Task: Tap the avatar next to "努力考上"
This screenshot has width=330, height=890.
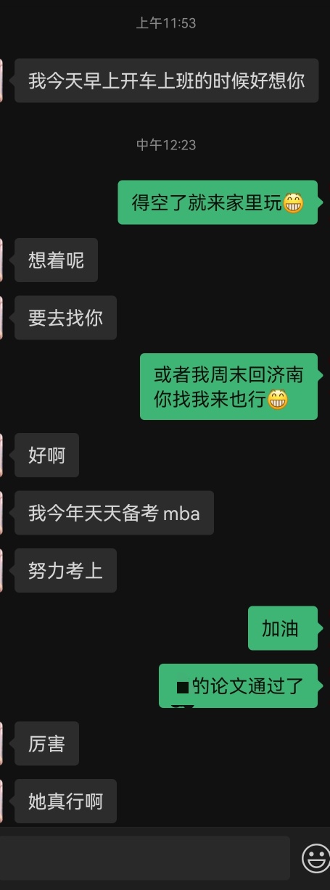Action: pos(1,570)
